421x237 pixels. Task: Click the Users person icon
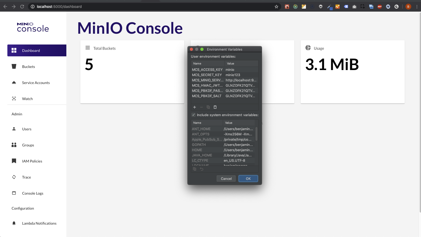click(x=14, y=129)
